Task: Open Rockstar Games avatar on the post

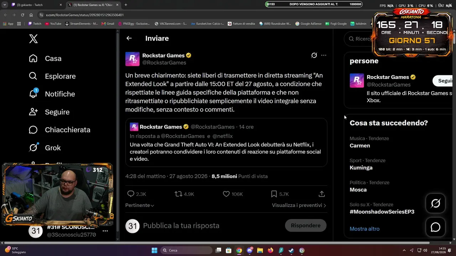Action: [x=133, y=59]
